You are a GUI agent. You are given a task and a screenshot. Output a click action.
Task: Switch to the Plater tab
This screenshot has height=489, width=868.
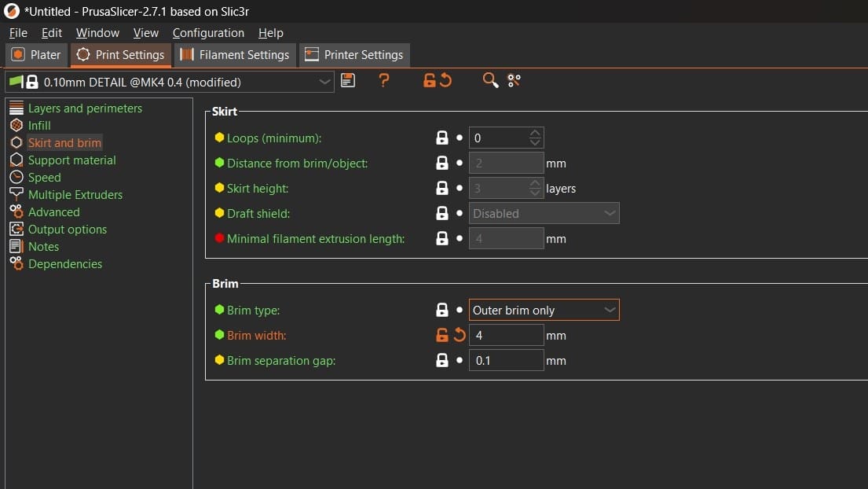coord(37,55)
